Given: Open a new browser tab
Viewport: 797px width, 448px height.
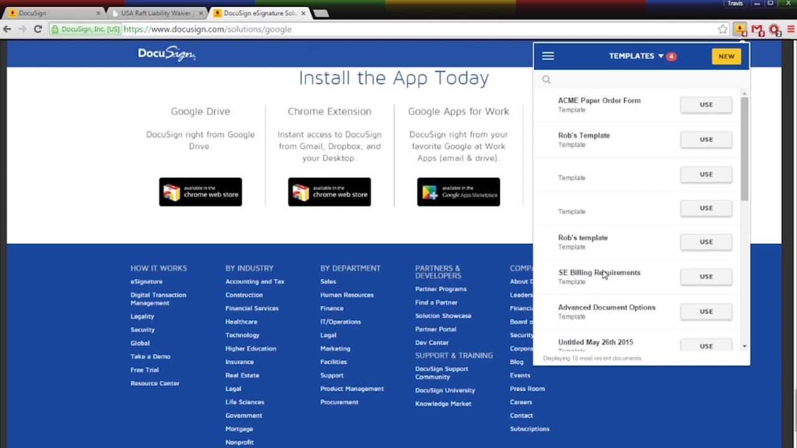Looking at the screenshot, I should [x=321, y=13].
